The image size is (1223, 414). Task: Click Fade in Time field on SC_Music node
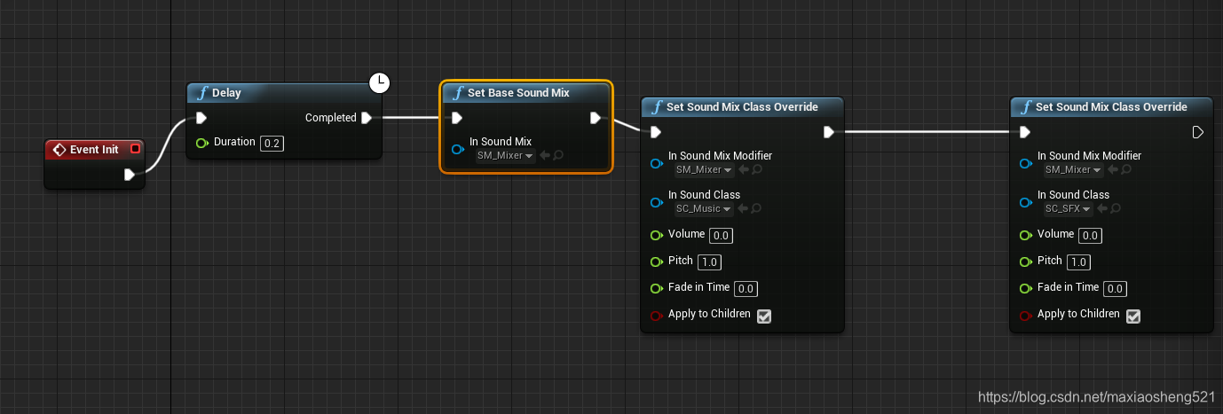tap(746, 289)
